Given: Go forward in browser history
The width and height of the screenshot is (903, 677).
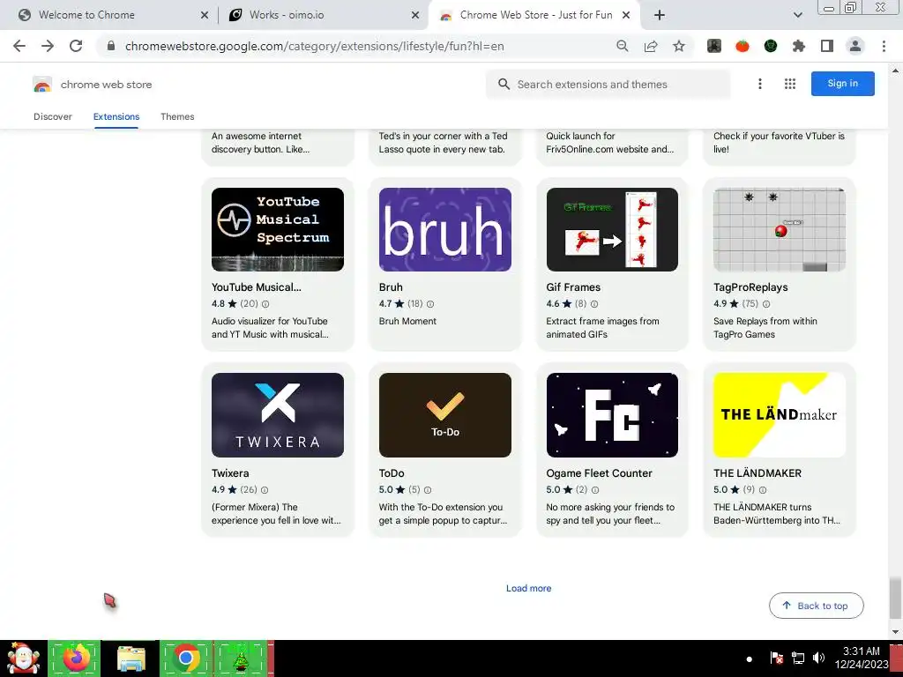Looking at the screenshot, I should [x=48, y=46].
